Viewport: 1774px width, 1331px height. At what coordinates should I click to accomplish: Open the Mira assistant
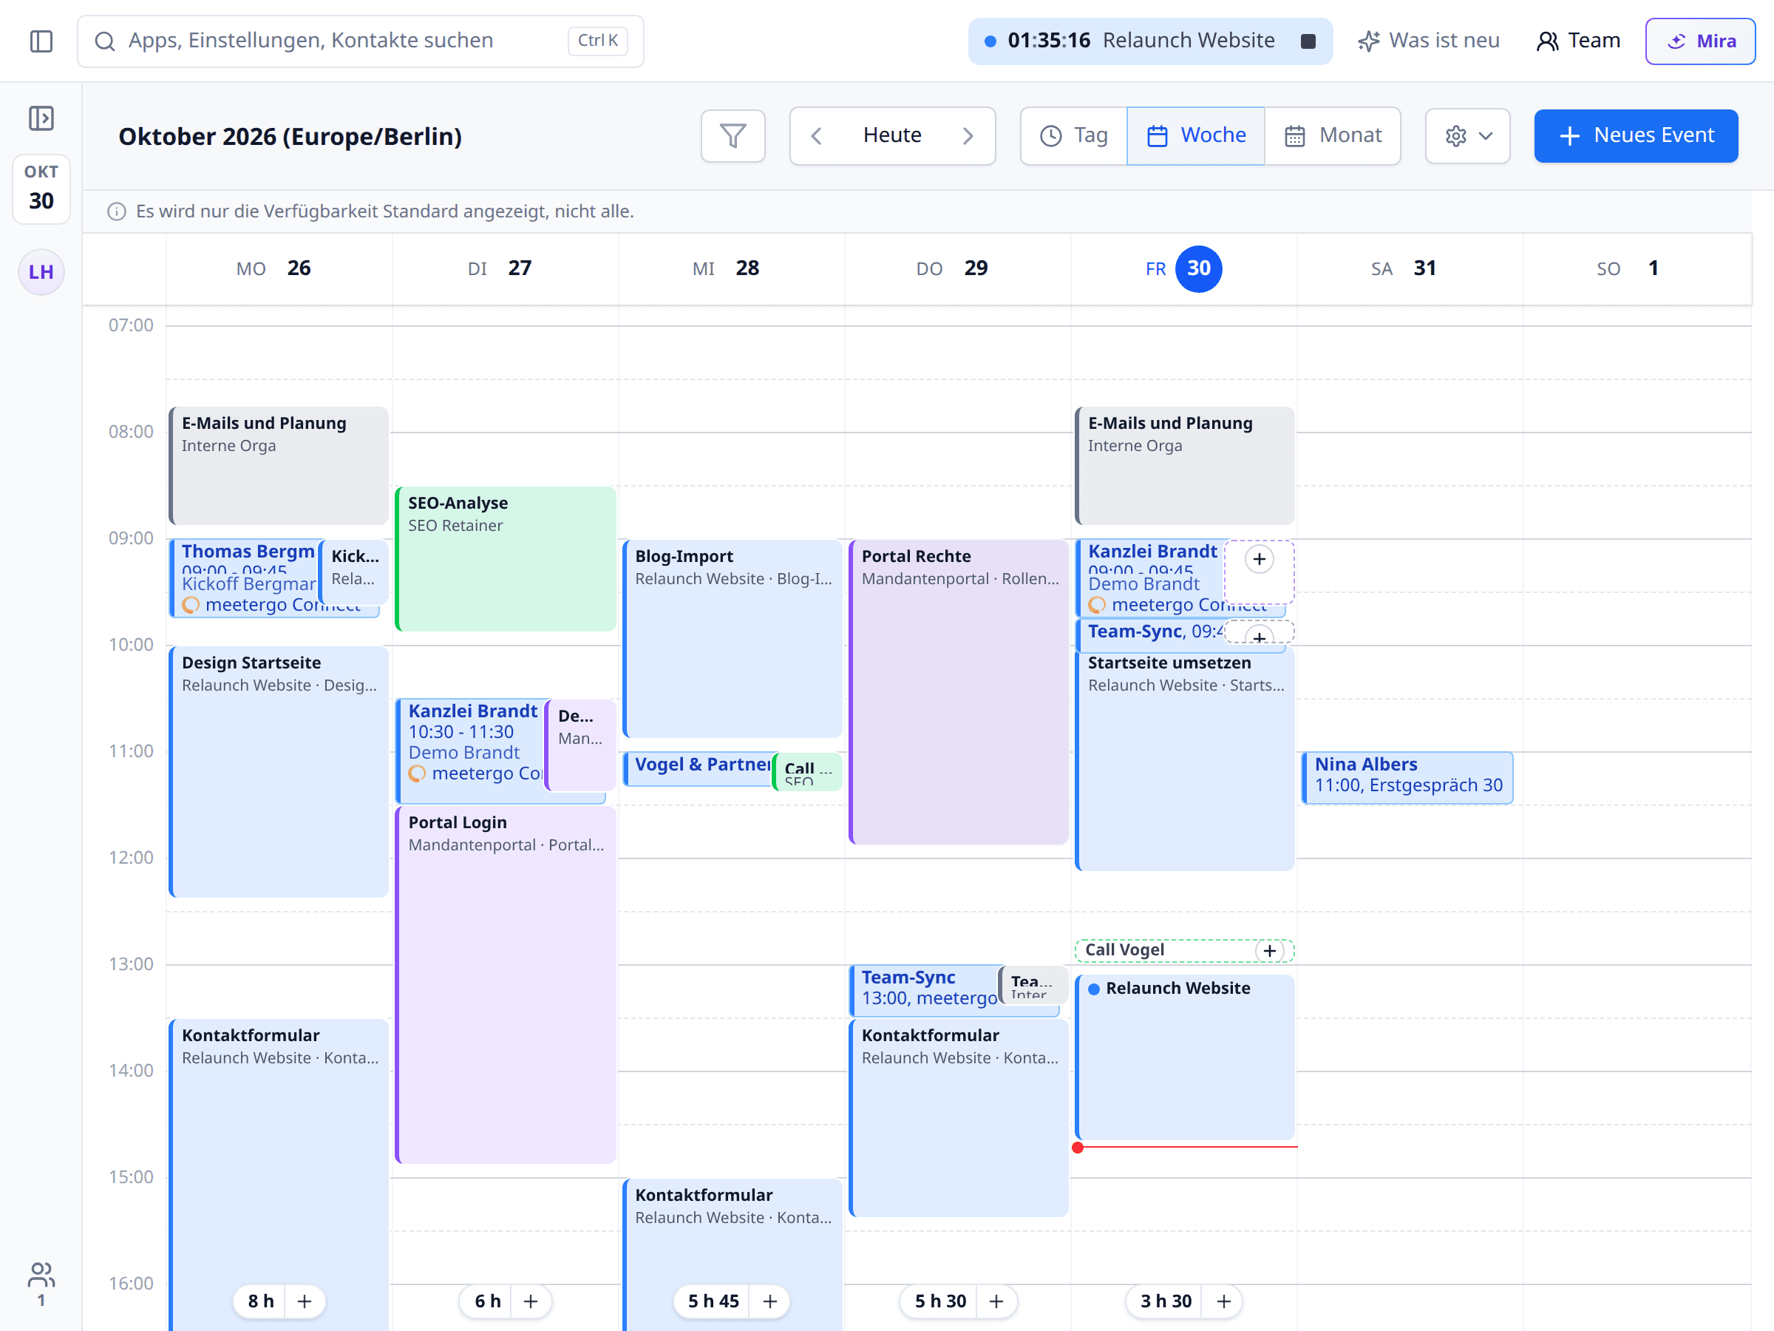click(1700, 41)
